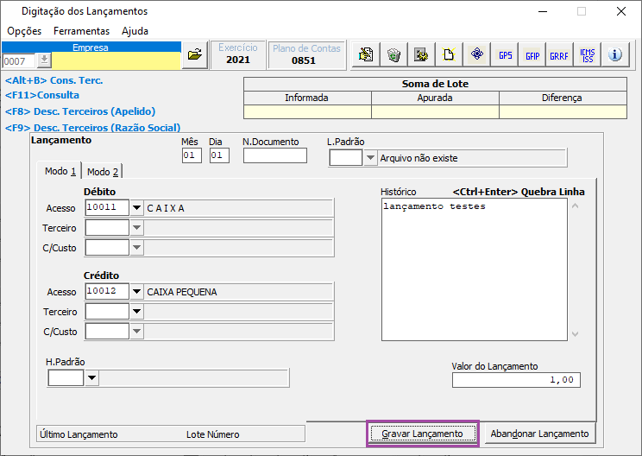Image resolution: width=642 pixels, height=456 pixels.
Task: Expand Débito Acesso account dropdown
Action: [136, 208]
